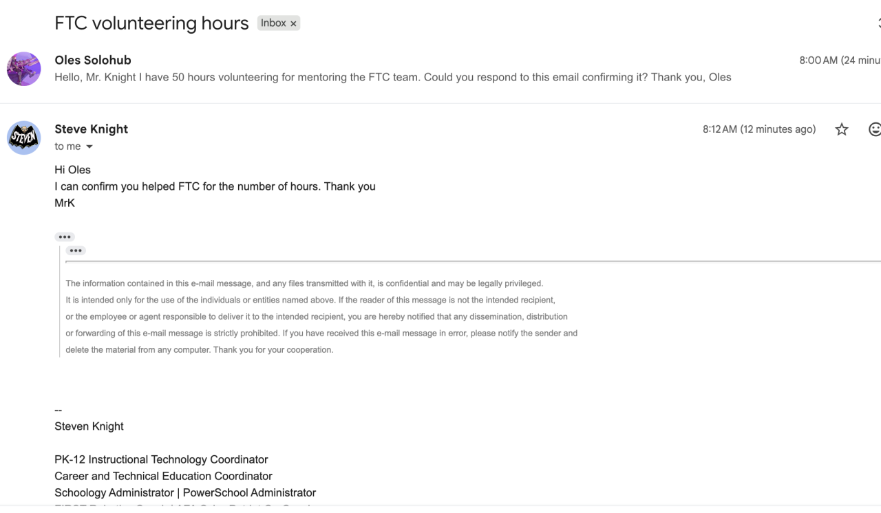This screenshot has height=513, width=881.
Task: Click the "PK-12 Instructional Technology Coordinator" line
Action: coord(161,459)
